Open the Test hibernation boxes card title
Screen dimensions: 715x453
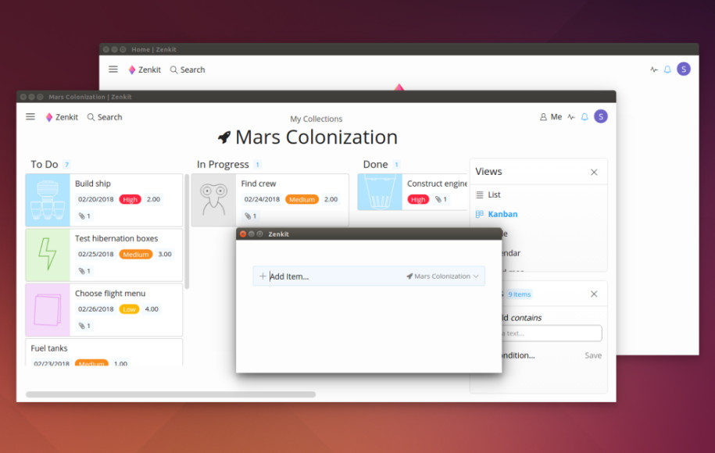tap(116, 238)
